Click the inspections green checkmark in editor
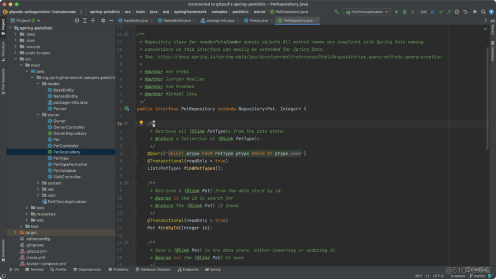Screen dimensions: 496x279 485,29
